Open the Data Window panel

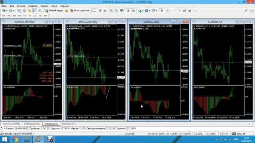coord(24,11)
